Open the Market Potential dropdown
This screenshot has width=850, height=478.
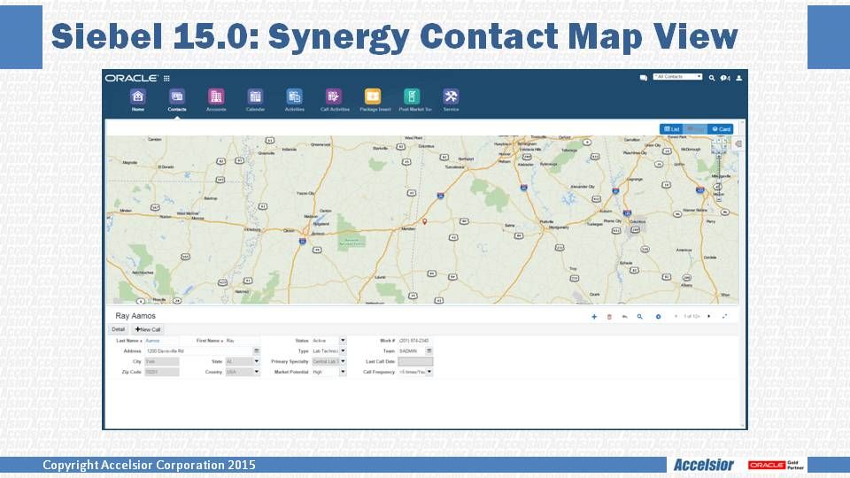[x=343, y=372]
